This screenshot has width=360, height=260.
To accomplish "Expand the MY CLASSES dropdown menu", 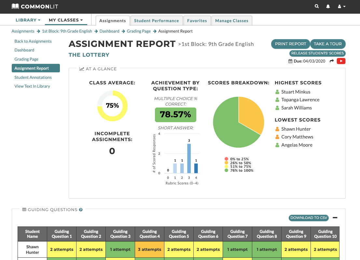I will click(66, 20).
